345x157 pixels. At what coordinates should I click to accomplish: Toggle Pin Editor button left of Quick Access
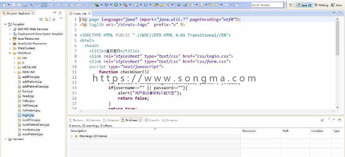coord(237,5)
